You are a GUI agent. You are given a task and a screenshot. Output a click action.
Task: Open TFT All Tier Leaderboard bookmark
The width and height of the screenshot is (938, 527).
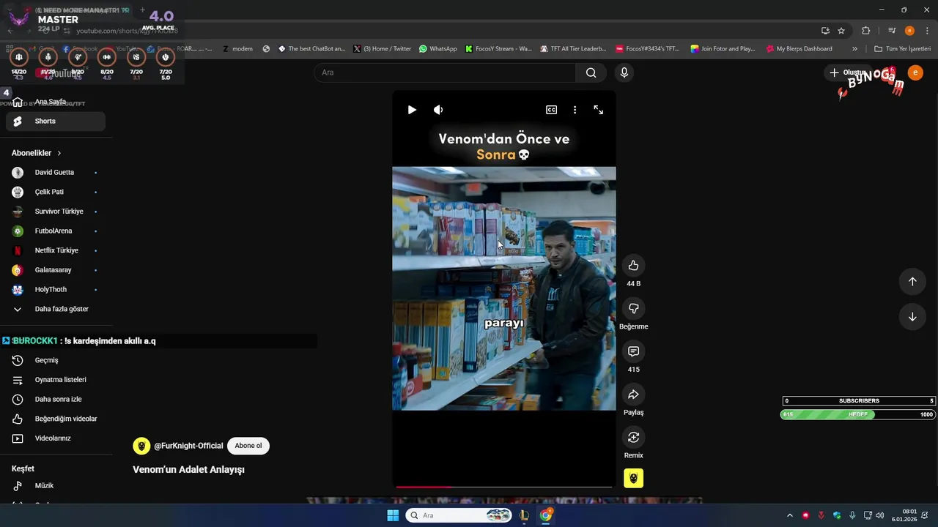(x=573, y=49)
